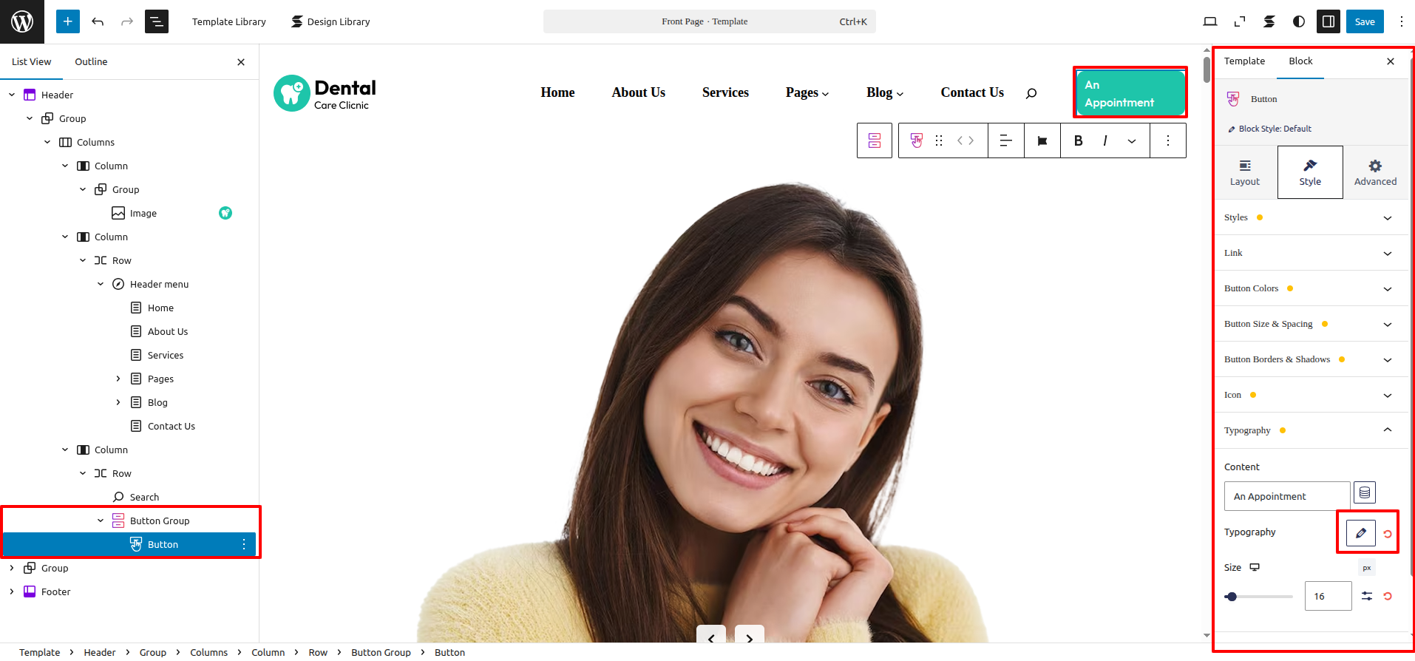
Task: Click search magnifier icon in site header
Action: click(x=1031, y=93)
